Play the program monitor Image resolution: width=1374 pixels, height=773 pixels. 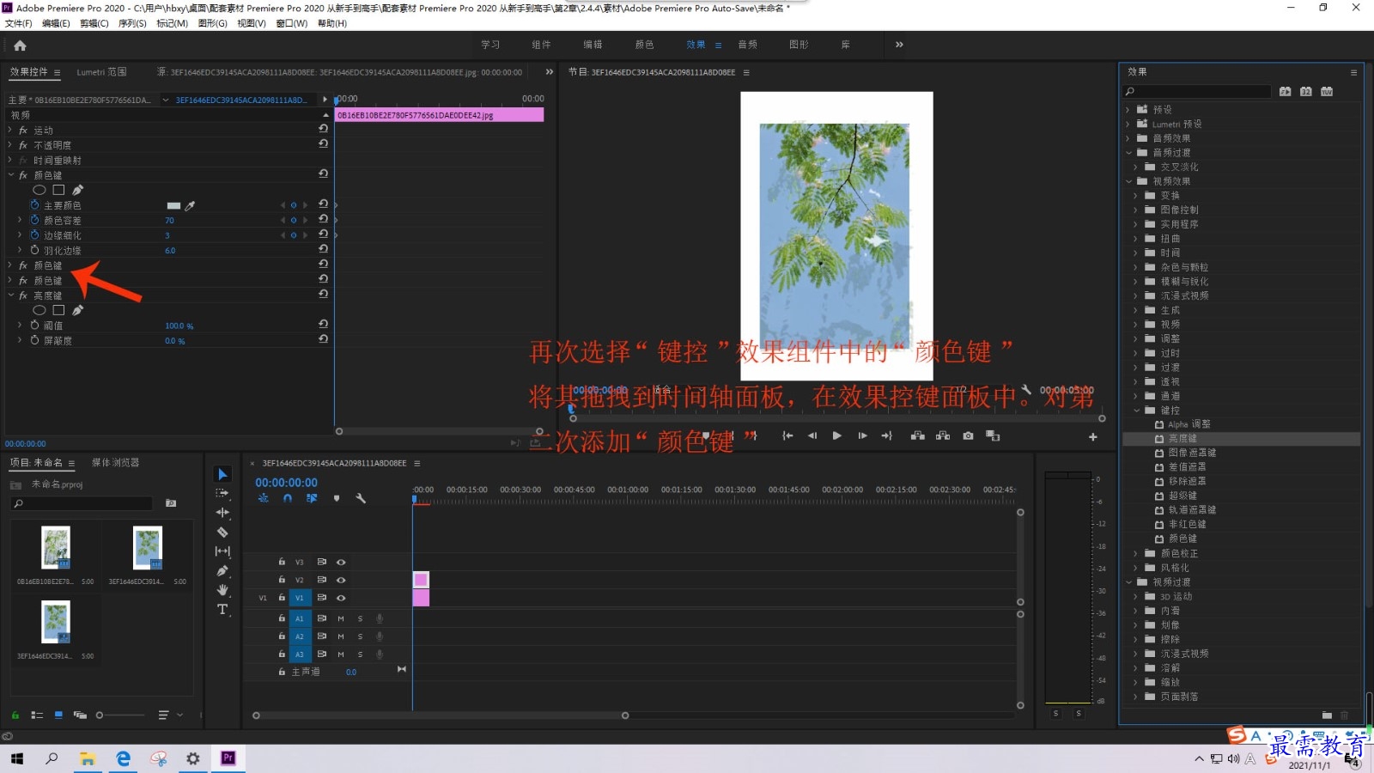pos(836,436)
